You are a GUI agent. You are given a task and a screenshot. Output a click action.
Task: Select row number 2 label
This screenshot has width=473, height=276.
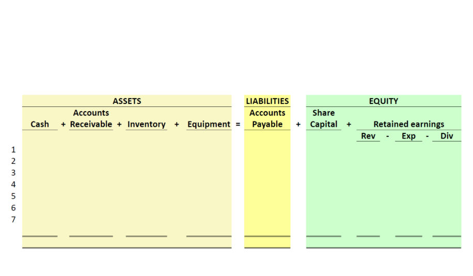(13, 161)
